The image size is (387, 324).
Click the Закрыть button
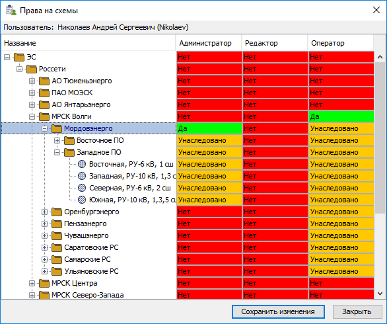[x=357, y=311]
